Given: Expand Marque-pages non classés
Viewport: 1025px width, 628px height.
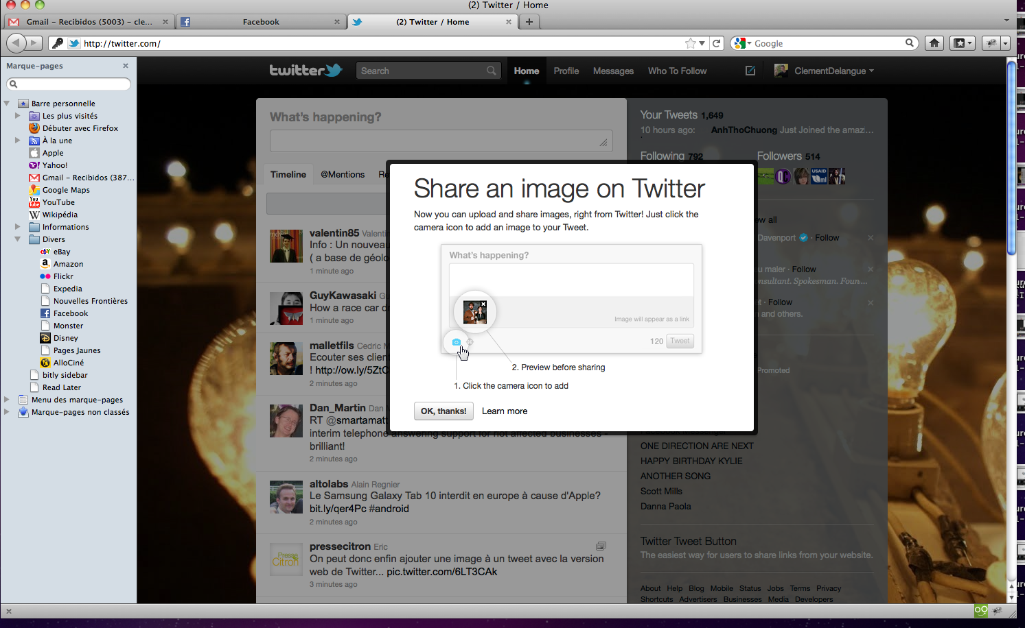Looking at the screenshot, I should click(7, 412).
